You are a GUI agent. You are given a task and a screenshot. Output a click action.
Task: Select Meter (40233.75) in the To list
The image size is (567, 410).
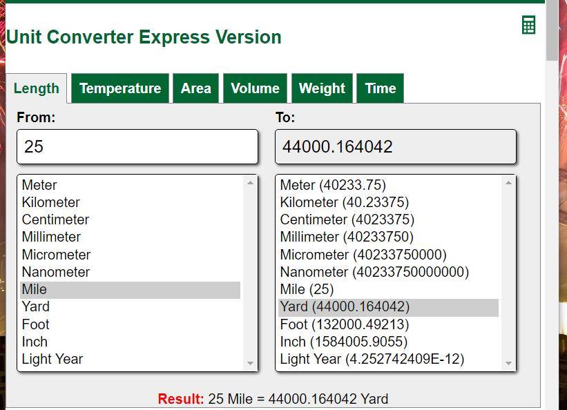(389, 185)
